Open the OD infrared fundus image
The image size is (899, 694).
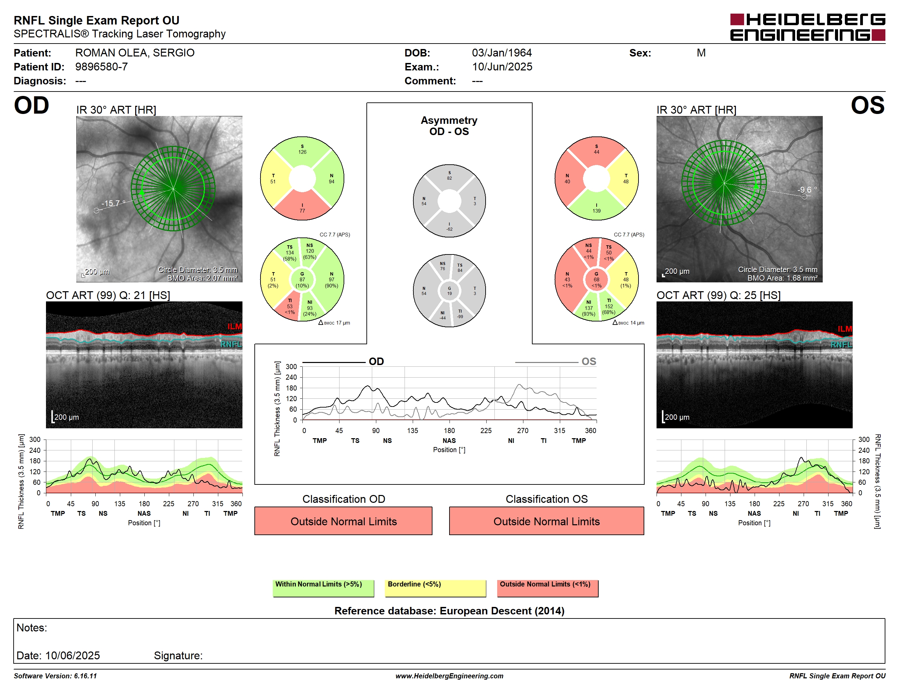pyautogui.click(x=159, y=199)
